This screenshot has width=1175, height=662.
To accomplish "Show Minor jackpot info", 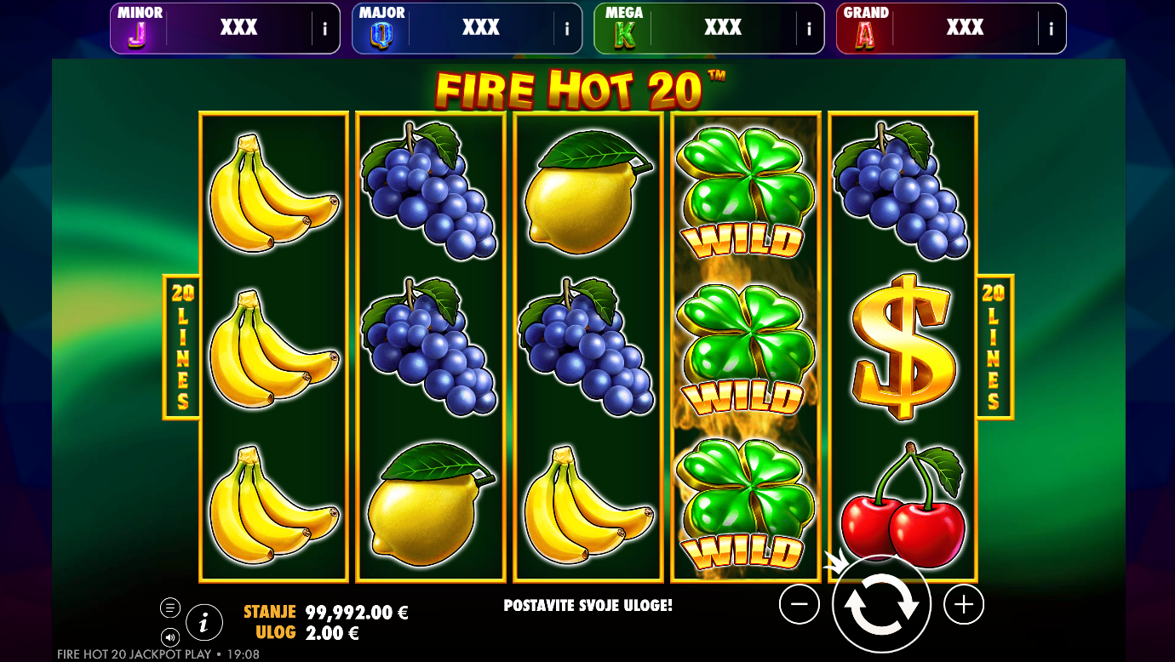I will point(325,29).
